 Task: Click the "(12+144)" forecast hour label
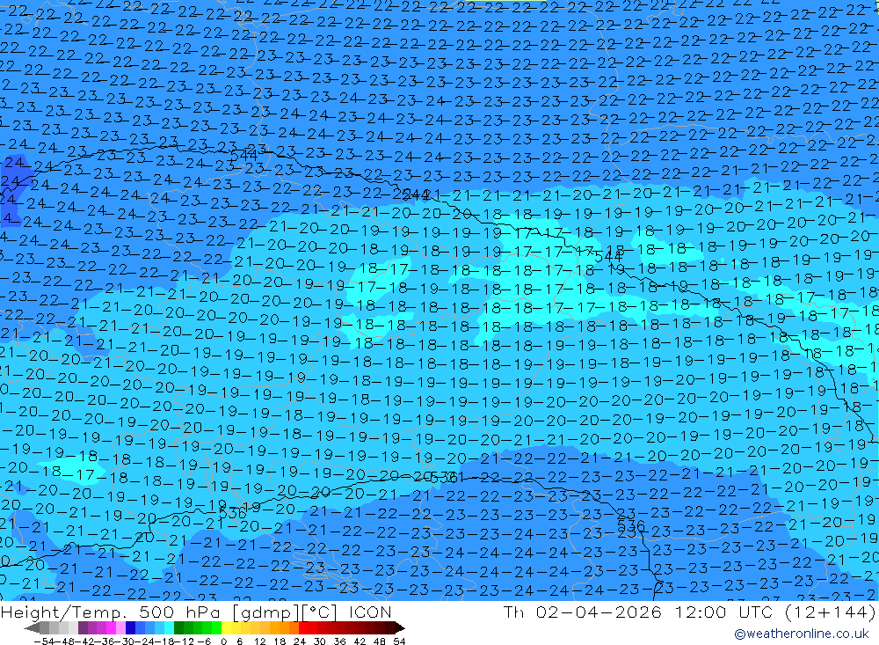(x=831, y=612)
